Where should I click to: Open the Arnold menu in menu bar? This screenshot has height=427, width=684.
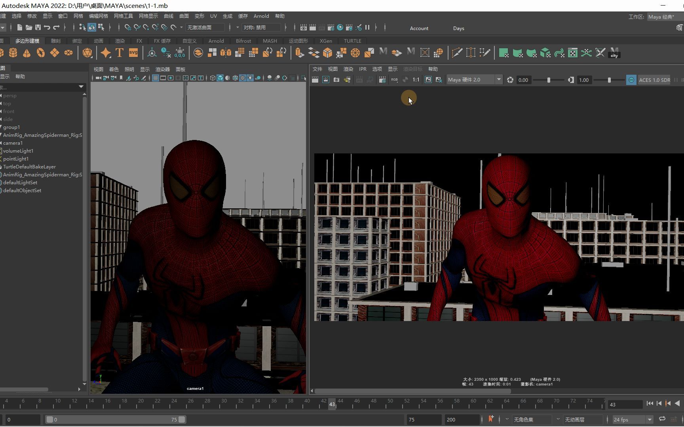pos(261,16)
